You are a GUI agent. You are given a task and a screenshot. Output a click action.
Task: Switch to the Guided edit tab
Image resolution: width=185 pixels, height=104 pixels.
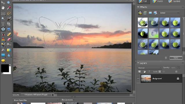(x=174, y=1)
